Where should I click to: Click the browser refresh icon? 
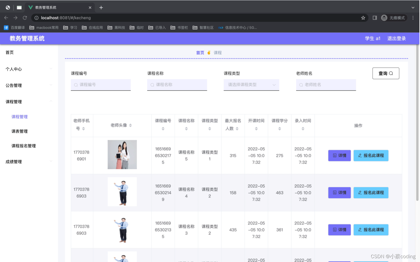click(25, 18)
